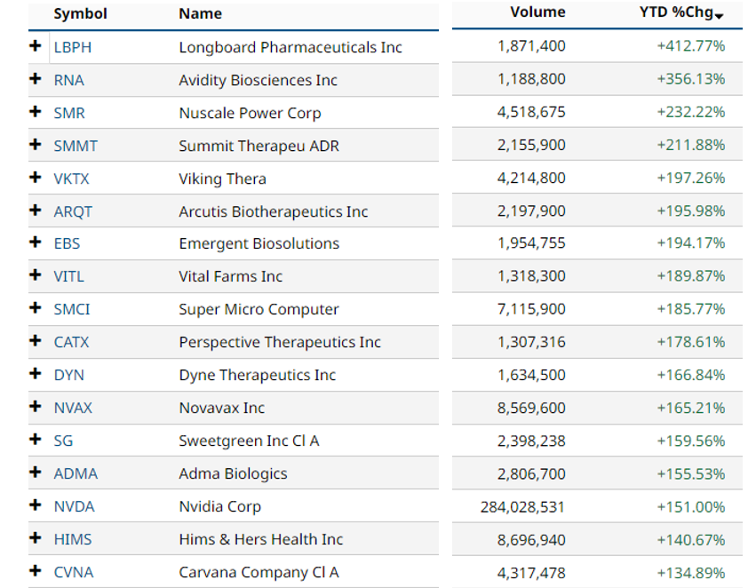This screenshot has width=748, height=588.
Task: Expand the NVDA row plus icon
Action: [36, 505]
